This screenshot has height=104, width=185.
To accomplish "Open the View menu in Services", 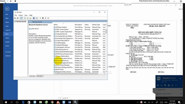I will pos(26,15).
